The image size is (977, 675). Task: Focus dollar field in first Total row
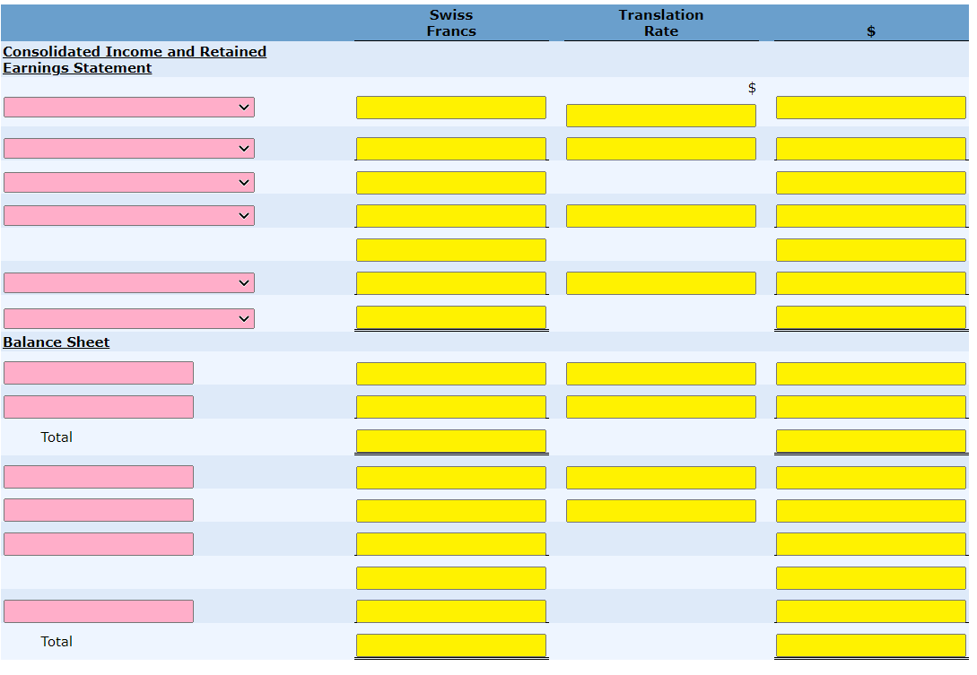point(871,441)
